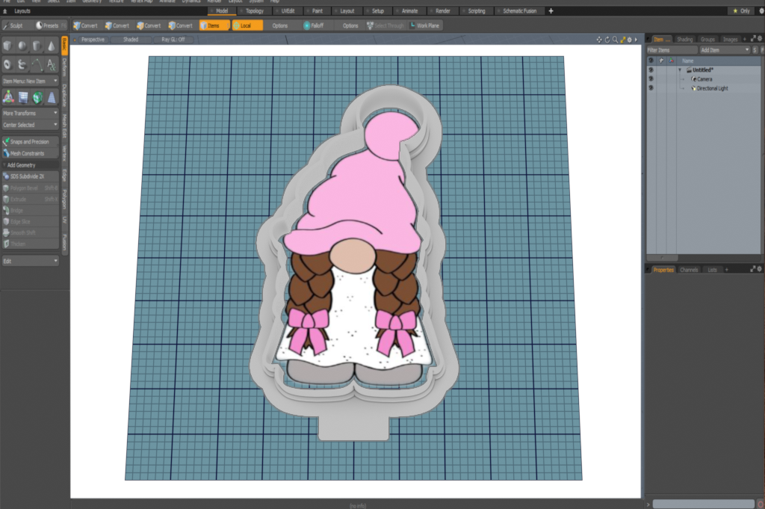Collapse the Untitled scene tree
This screenshot has height=509, width=765.
(680, 70)
